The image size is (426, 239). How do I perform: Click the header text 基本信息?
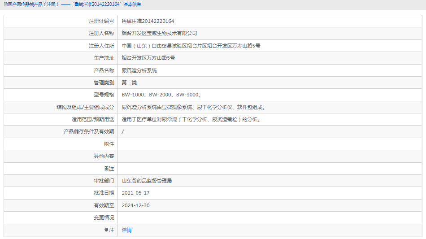(132, 4)
